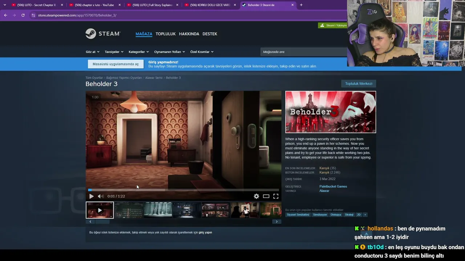465x261 pixels.
Task: Enter fullscreen video mode
Action: point(276,196)
